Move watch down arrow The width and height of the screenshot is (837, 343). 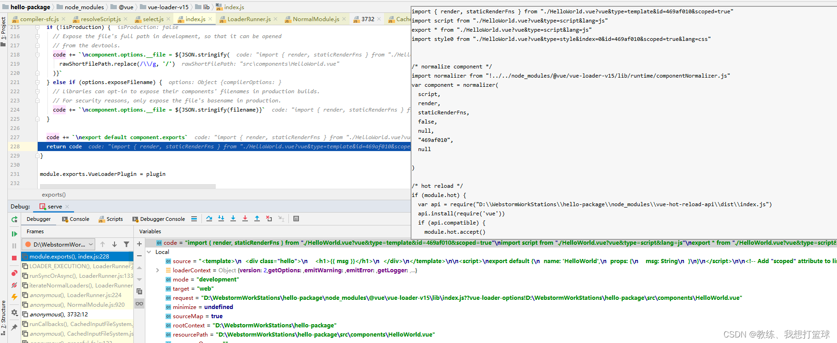tap(139, 279)
